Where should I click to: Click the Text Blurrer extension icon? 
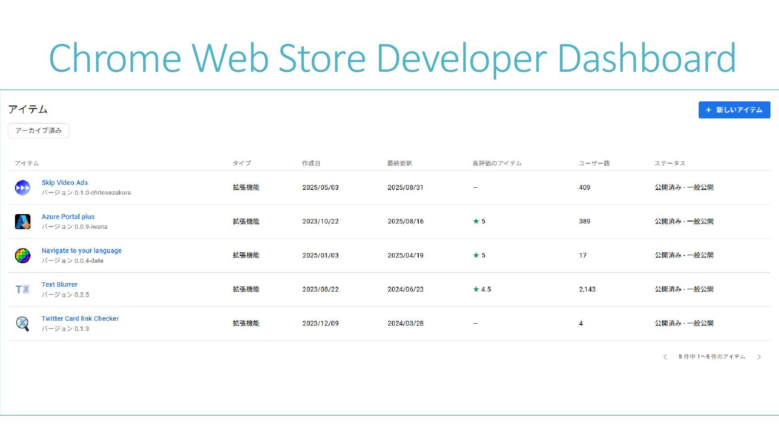click(23, 289)
